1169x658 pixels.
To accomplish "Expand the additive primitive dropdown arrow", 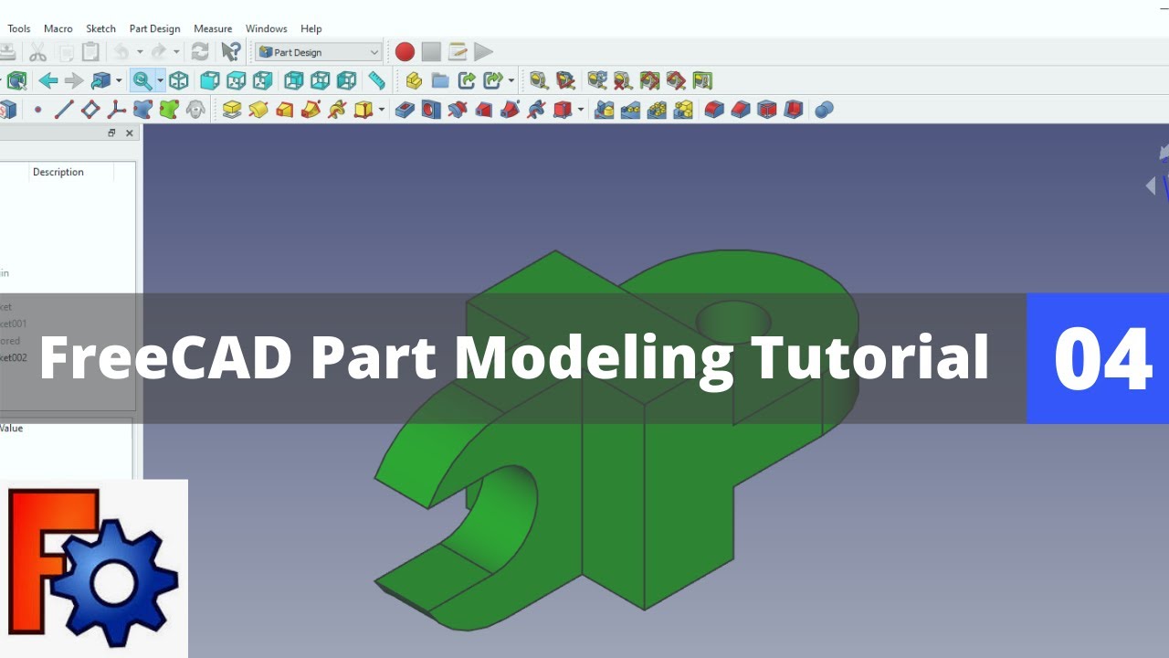I will (382, 110).
